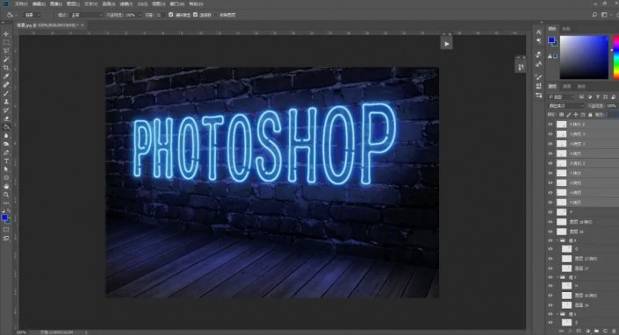Close the open document tab
This screenshot has height=335, width=619.
83,25
